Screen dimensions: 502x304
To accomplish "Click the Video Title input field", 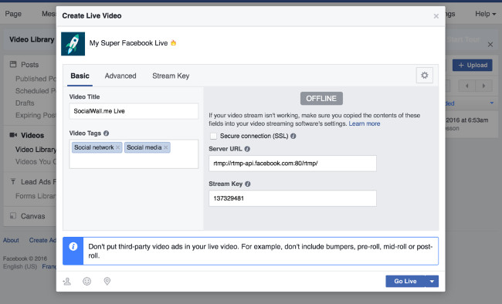I will pyautogui.click(x=134, y=111).
